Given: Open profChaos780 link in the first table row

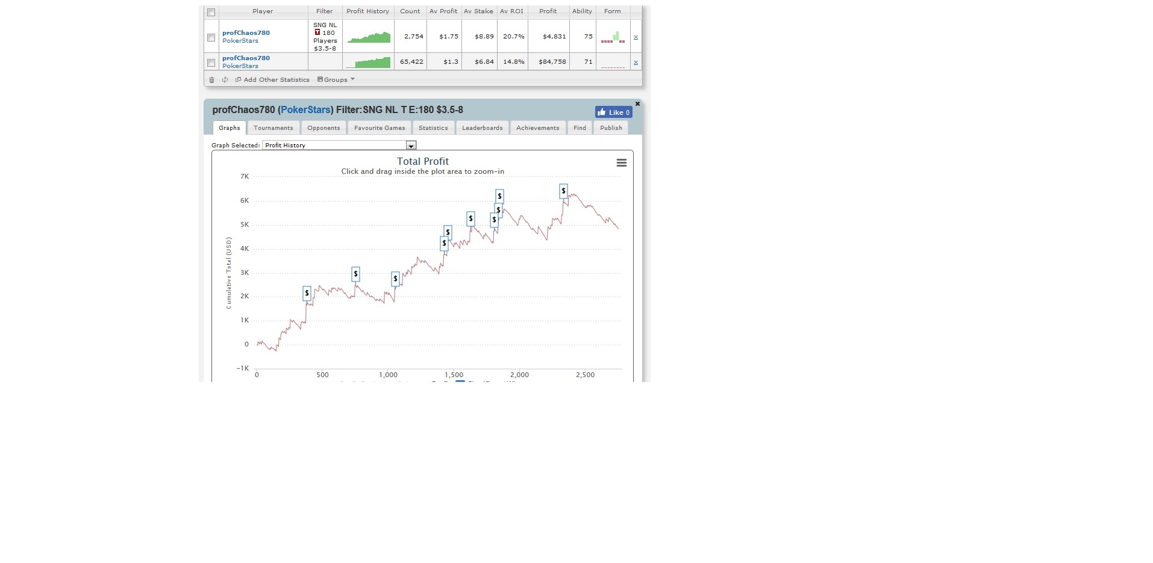Looking at the screenshot, I should click(x=246, y=33).
